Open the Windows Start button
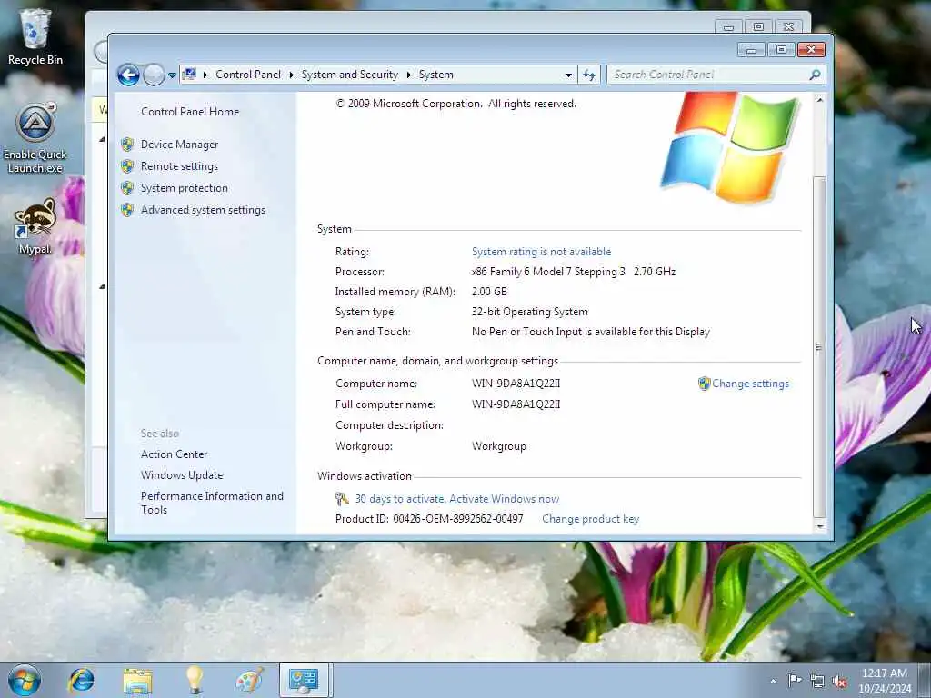This screenshot has height=698, width=931. (25, 680)
